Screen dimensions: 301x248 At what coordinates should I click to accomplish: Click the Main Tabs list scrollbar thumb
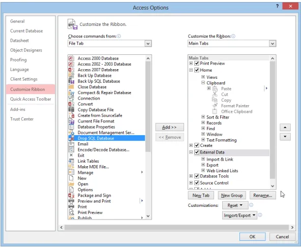(273, 120)
